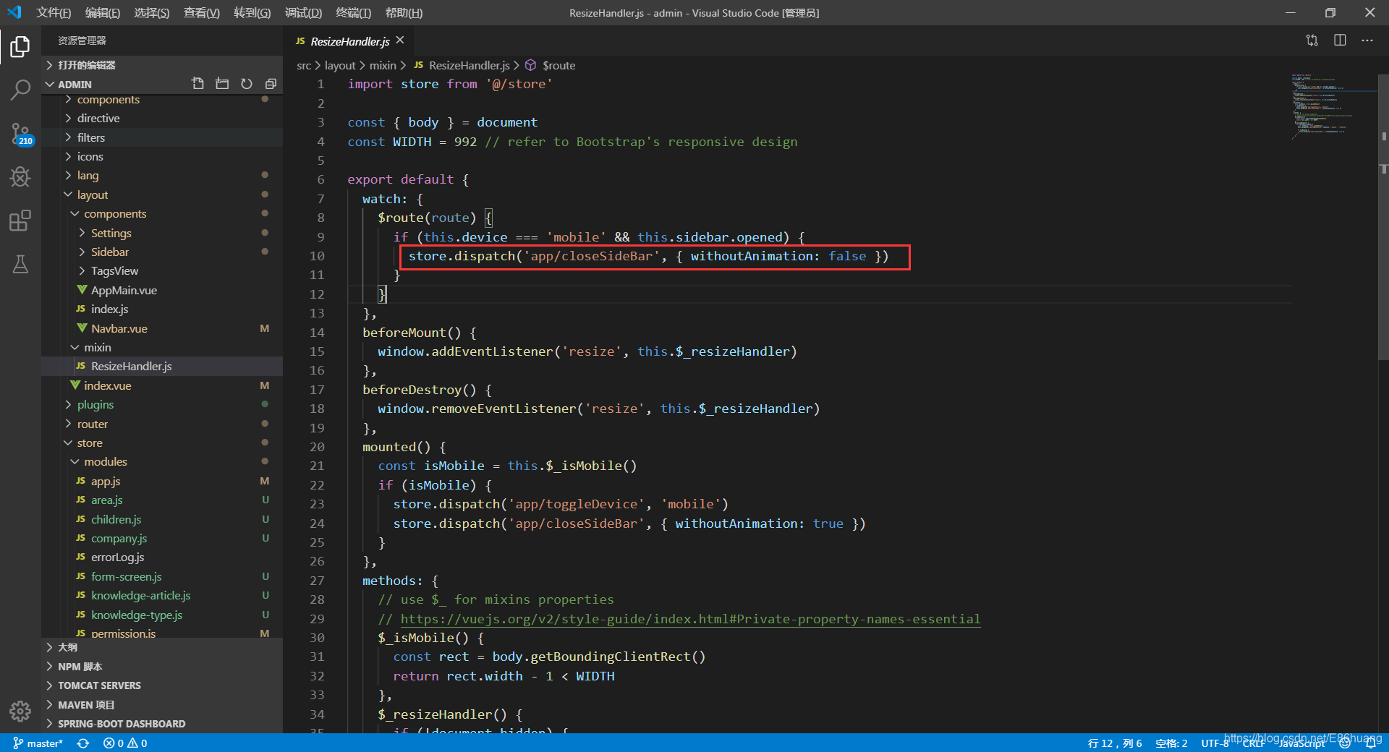Click the layout breadcrumb segment
Viewport: 1389px width, 752px height.
tap(340, 65)
